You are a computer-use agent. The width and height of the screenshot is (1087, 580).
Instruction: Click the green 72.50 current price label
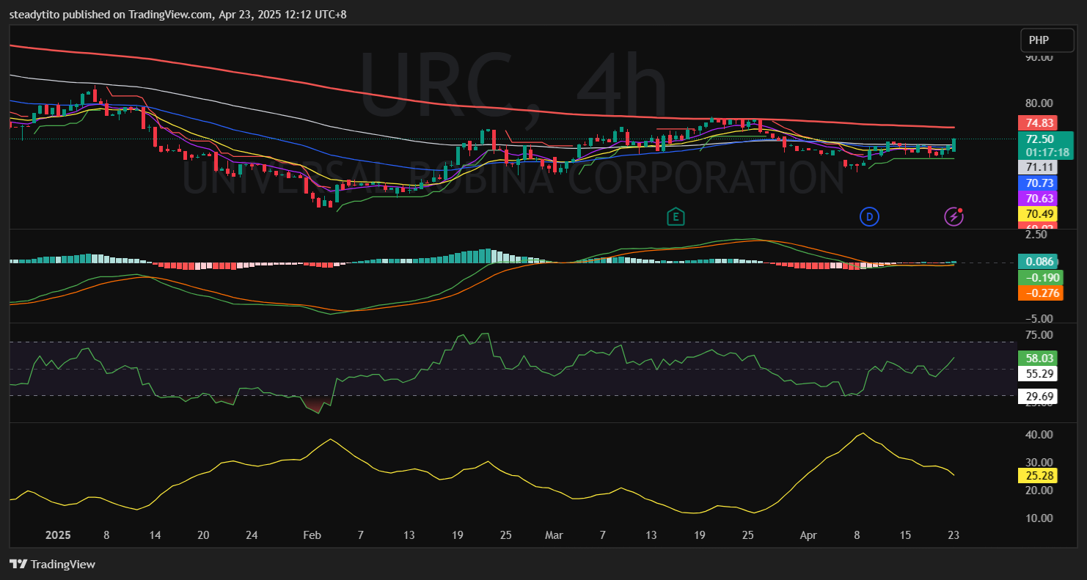[1040, 139]
